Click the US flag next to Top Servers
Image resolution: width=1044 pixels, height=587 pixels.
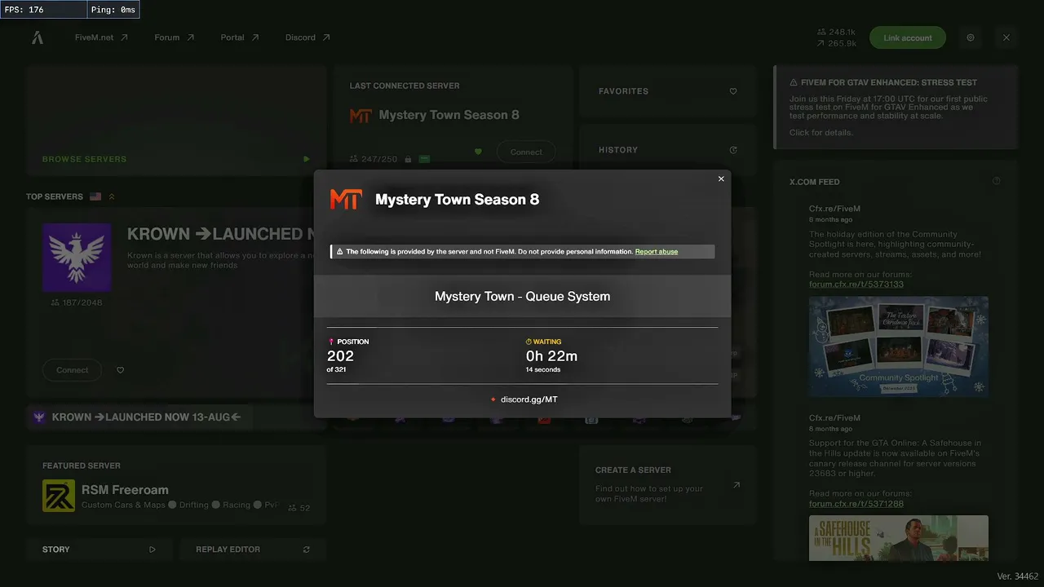95,196
